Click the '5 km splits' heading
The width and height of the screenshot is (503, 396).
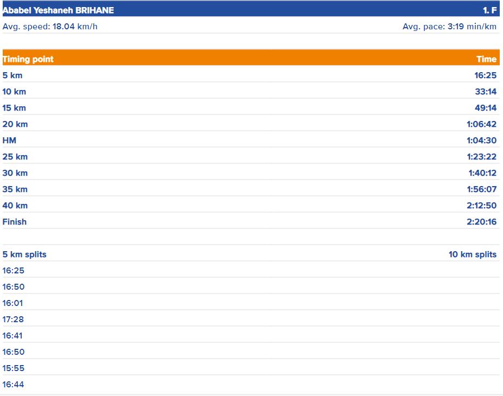(24, 254)
